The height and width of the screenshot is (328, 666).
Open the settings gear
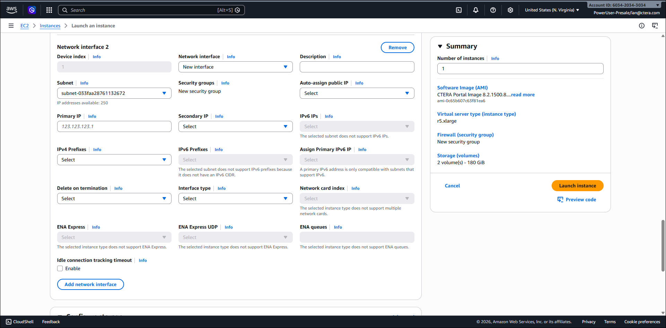(x=510, y=10)
